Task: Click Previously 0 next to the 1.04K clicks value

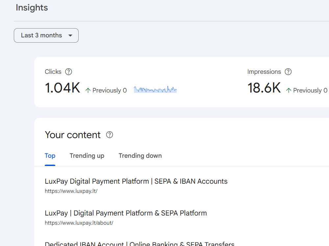Action: pos(110,91)
